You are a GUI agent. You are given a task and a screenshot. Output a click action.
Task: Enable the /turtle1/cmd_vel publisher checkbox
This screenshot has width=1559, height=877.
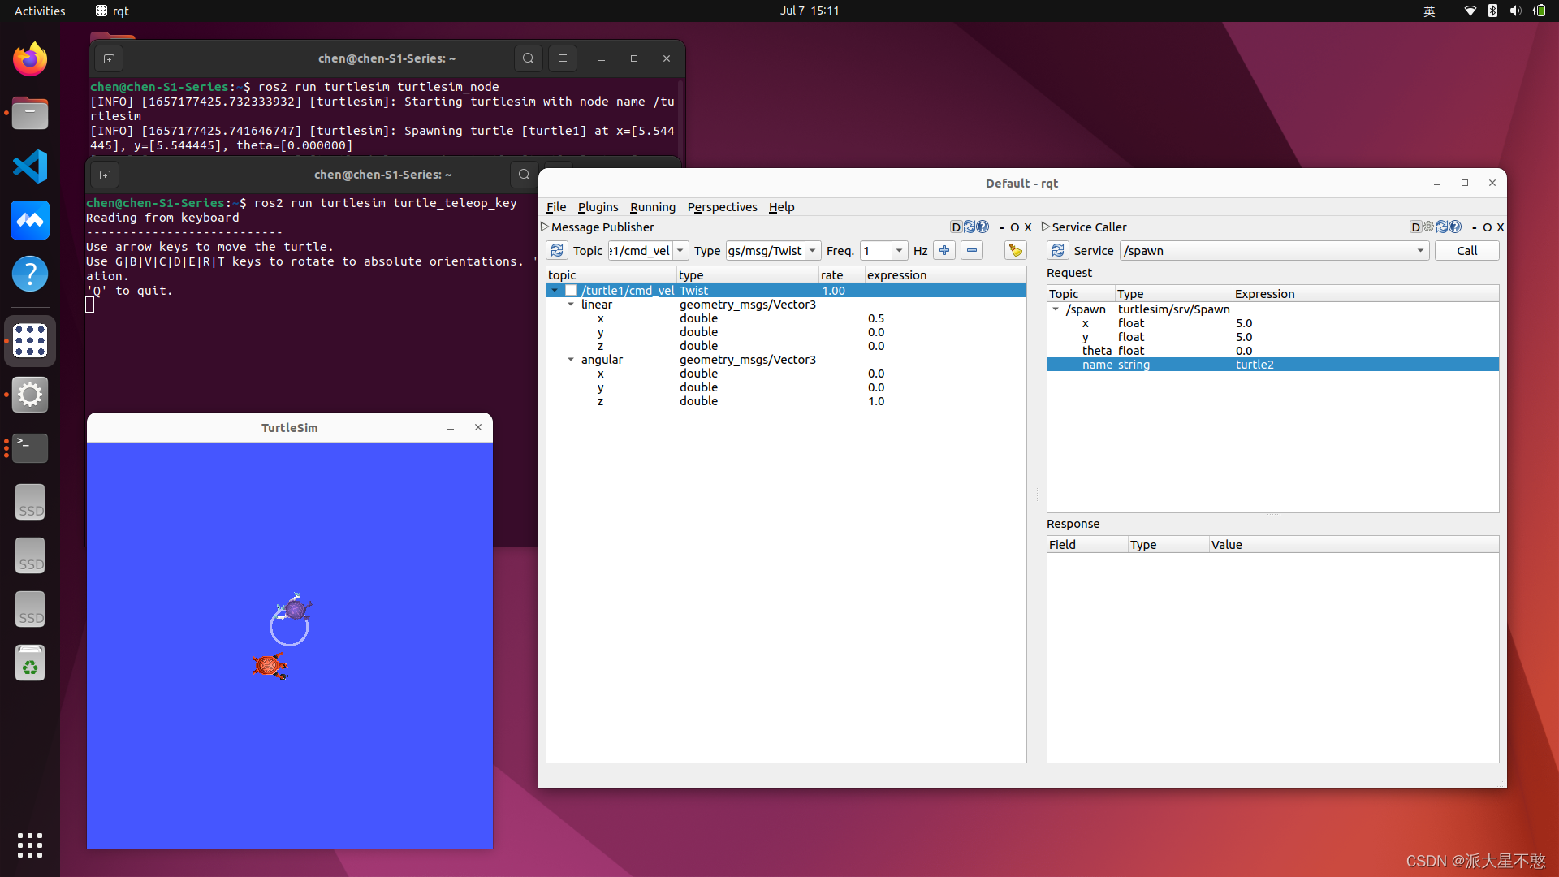point(571,291)
